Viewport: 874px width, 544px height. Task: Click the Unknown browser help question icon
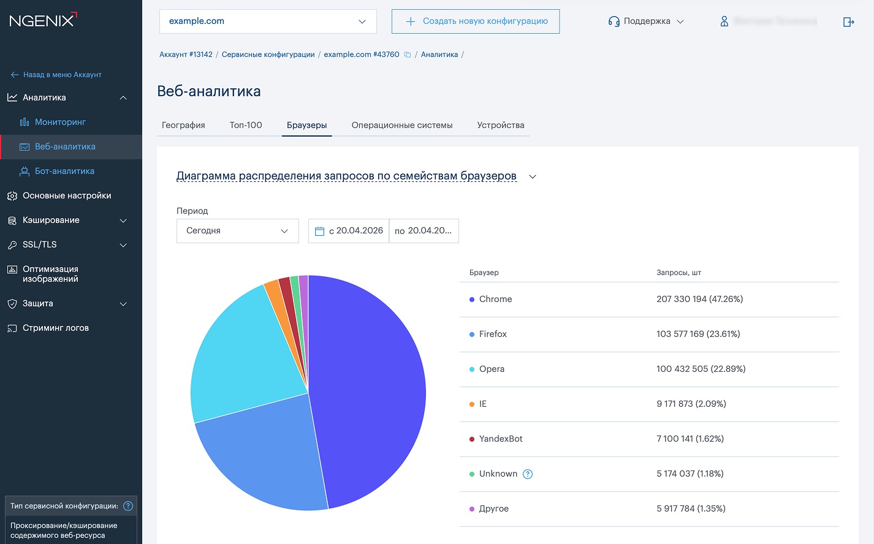pyautogui.click(x=528, y=474)
